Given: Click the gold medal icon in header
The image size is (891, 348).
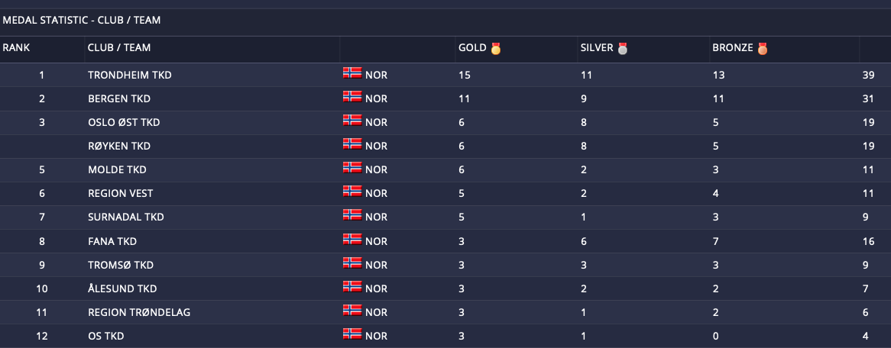Looking at the screenshot, I should point(495,49).
